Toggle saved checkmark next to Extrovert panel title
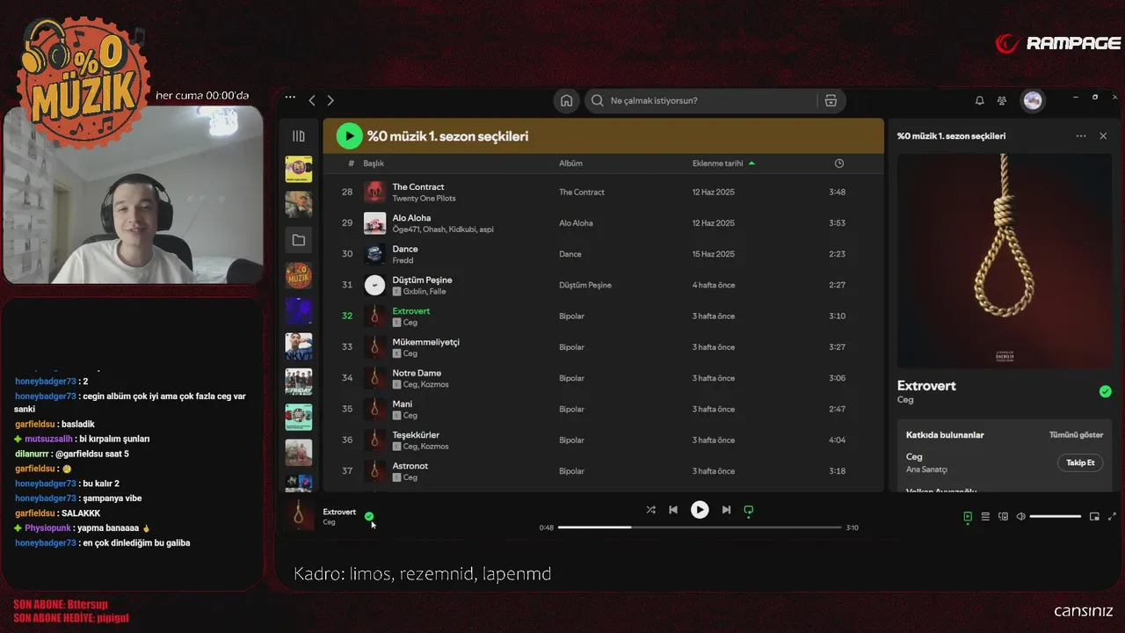The image size is (1125, 633). pos(1105,391)
